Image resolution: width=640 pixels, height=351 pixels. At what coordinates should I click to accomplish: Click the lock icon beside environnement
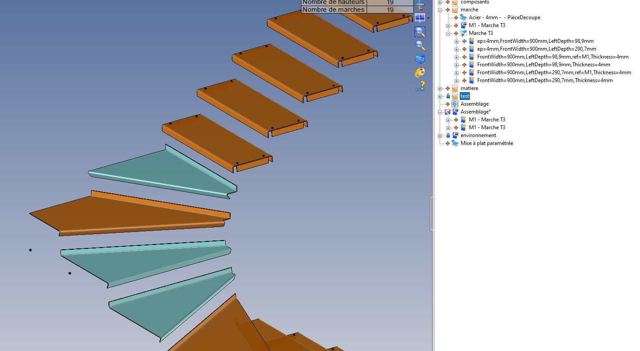click(x=448, y=135)
